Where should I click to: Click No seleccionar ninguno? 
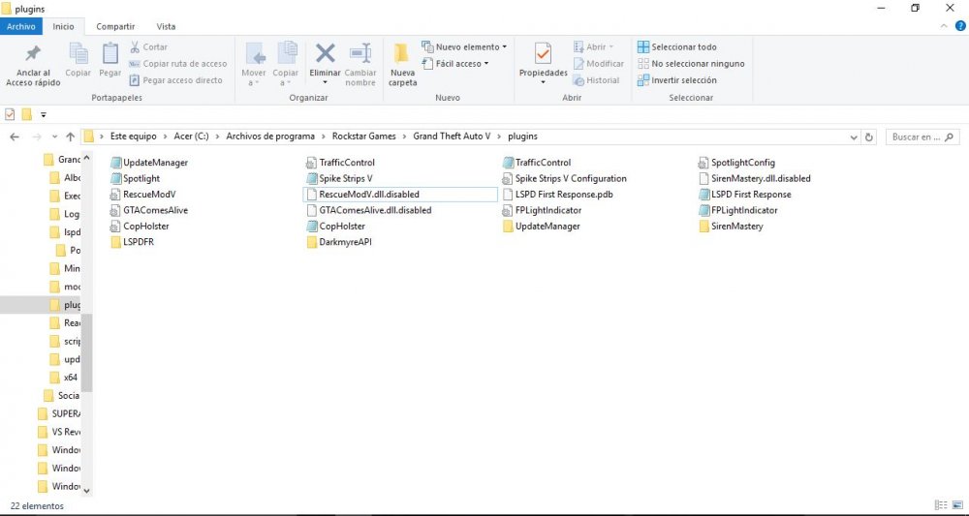pos(690,64)
